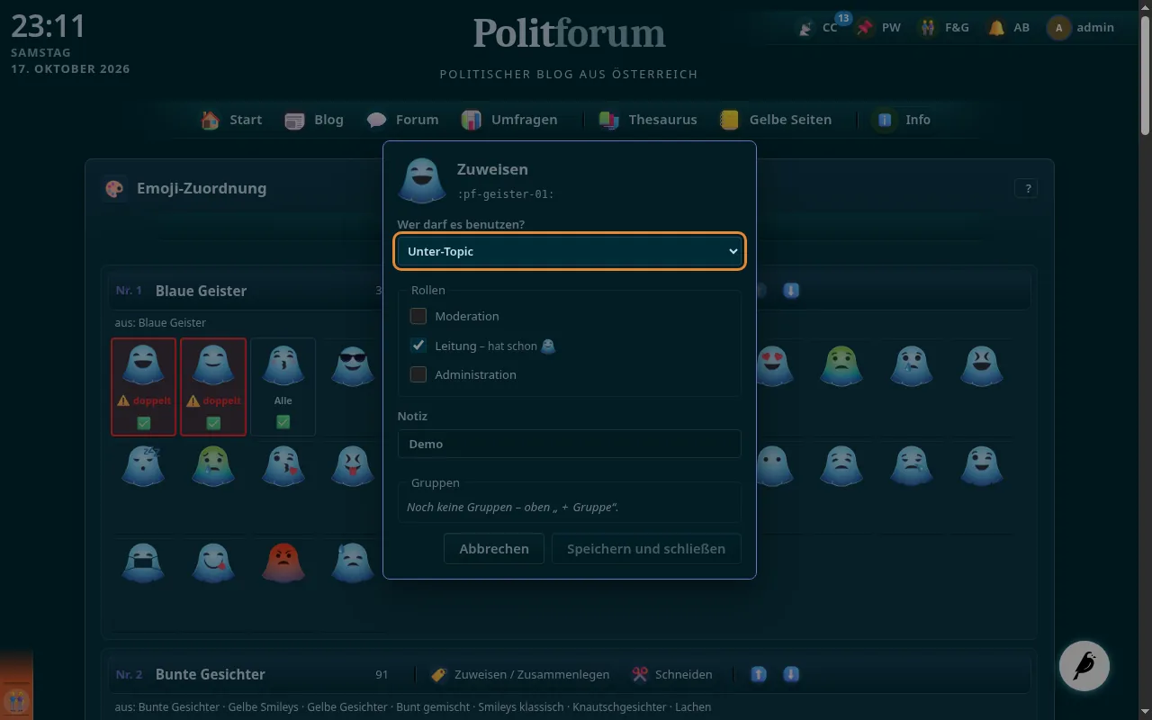Click the heart-eyes ghost emoji

point(773,366)
